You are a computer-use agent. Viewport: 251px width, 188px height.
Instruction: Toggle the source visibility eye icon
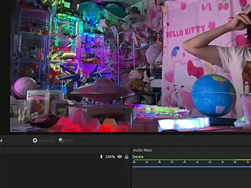pos(120,157)
